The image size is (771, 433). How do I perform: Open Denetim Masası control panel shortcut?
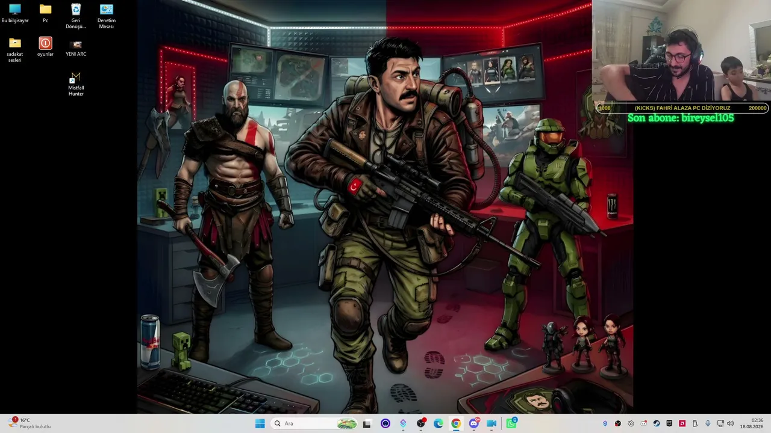[x=107, y=16]
